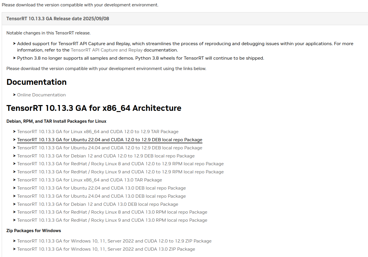Download Rocky Linux 9 CUDA 12.0 to 12.9 RPM Package

[120, 172]
